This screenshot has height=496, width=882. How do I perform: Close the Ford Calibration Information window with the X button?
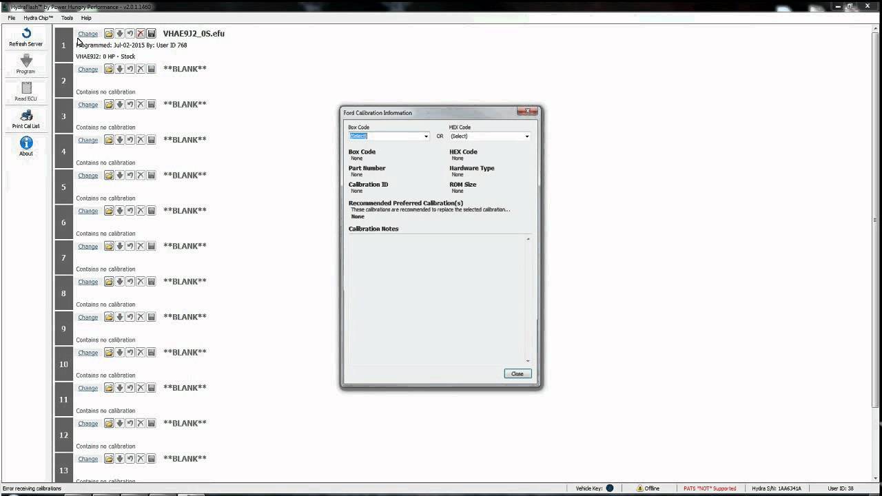pyautogui.click(x=528, y=111)
